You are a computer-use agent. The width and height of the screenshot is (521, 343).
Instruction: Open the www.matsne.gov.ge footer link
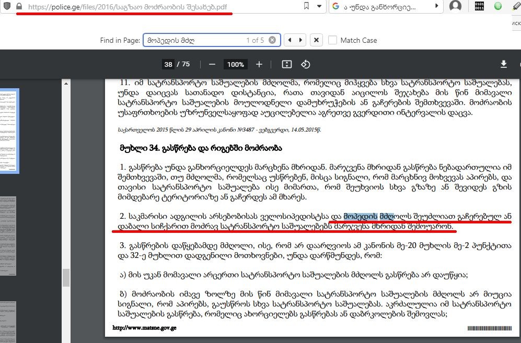click(x=145, y=328)
